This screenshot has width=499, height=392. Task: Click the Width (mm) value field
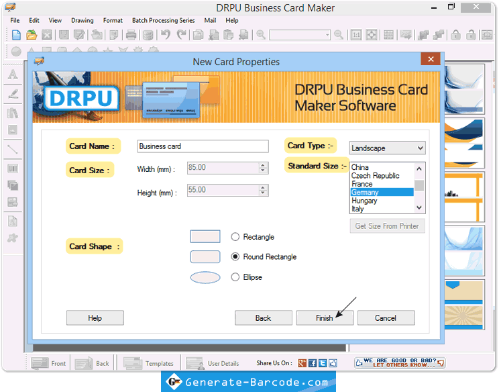coord(223,168)
